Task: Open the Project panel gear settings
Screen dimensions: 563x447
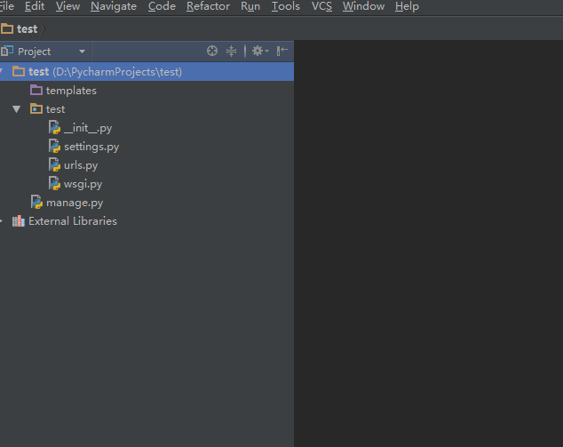Action: pyautogui.click(x=259, y=51)
